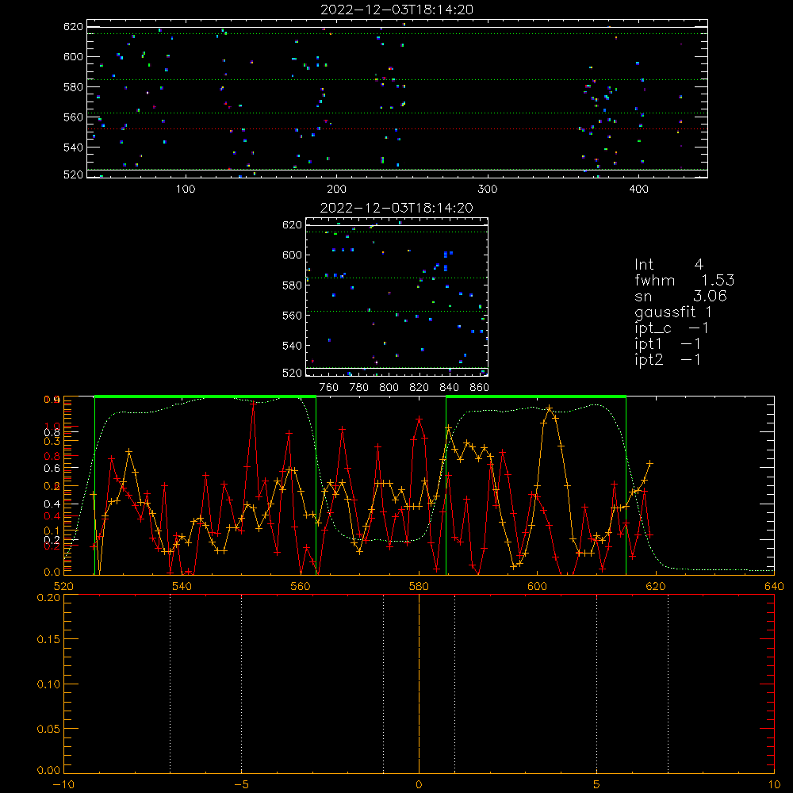Click x-axis label -5 on bottom plot

coord(242,785)
